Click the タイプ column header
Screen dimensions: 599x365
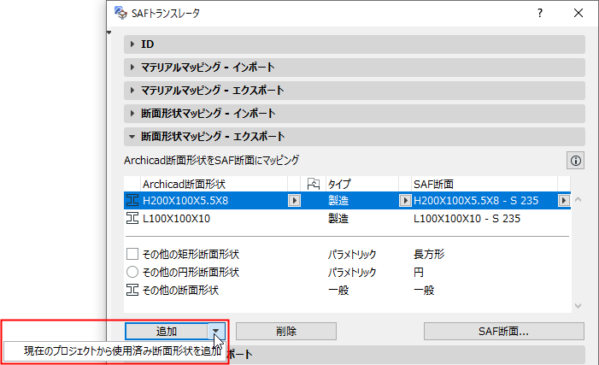(361, 184)
